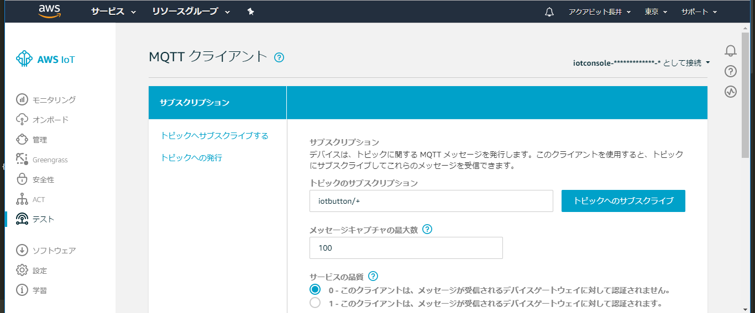Click トピックへサブスクライブする link
The width and height of the screenshot is (755, 313).
tap(214, 135)
